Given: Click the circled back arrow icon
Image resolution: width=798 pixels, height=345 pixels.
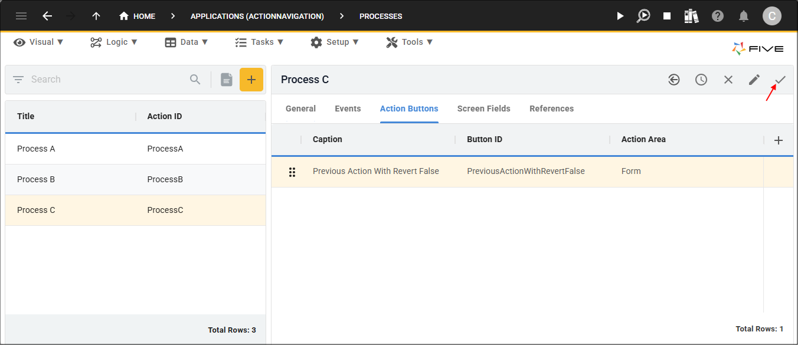Looking at the screenshot, I should tap(674, 80).
